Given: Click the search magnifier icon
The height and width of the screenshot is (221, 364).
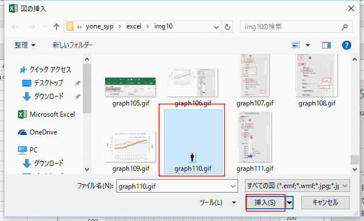Looking at the screenshot, I should (x=345, y=27).
